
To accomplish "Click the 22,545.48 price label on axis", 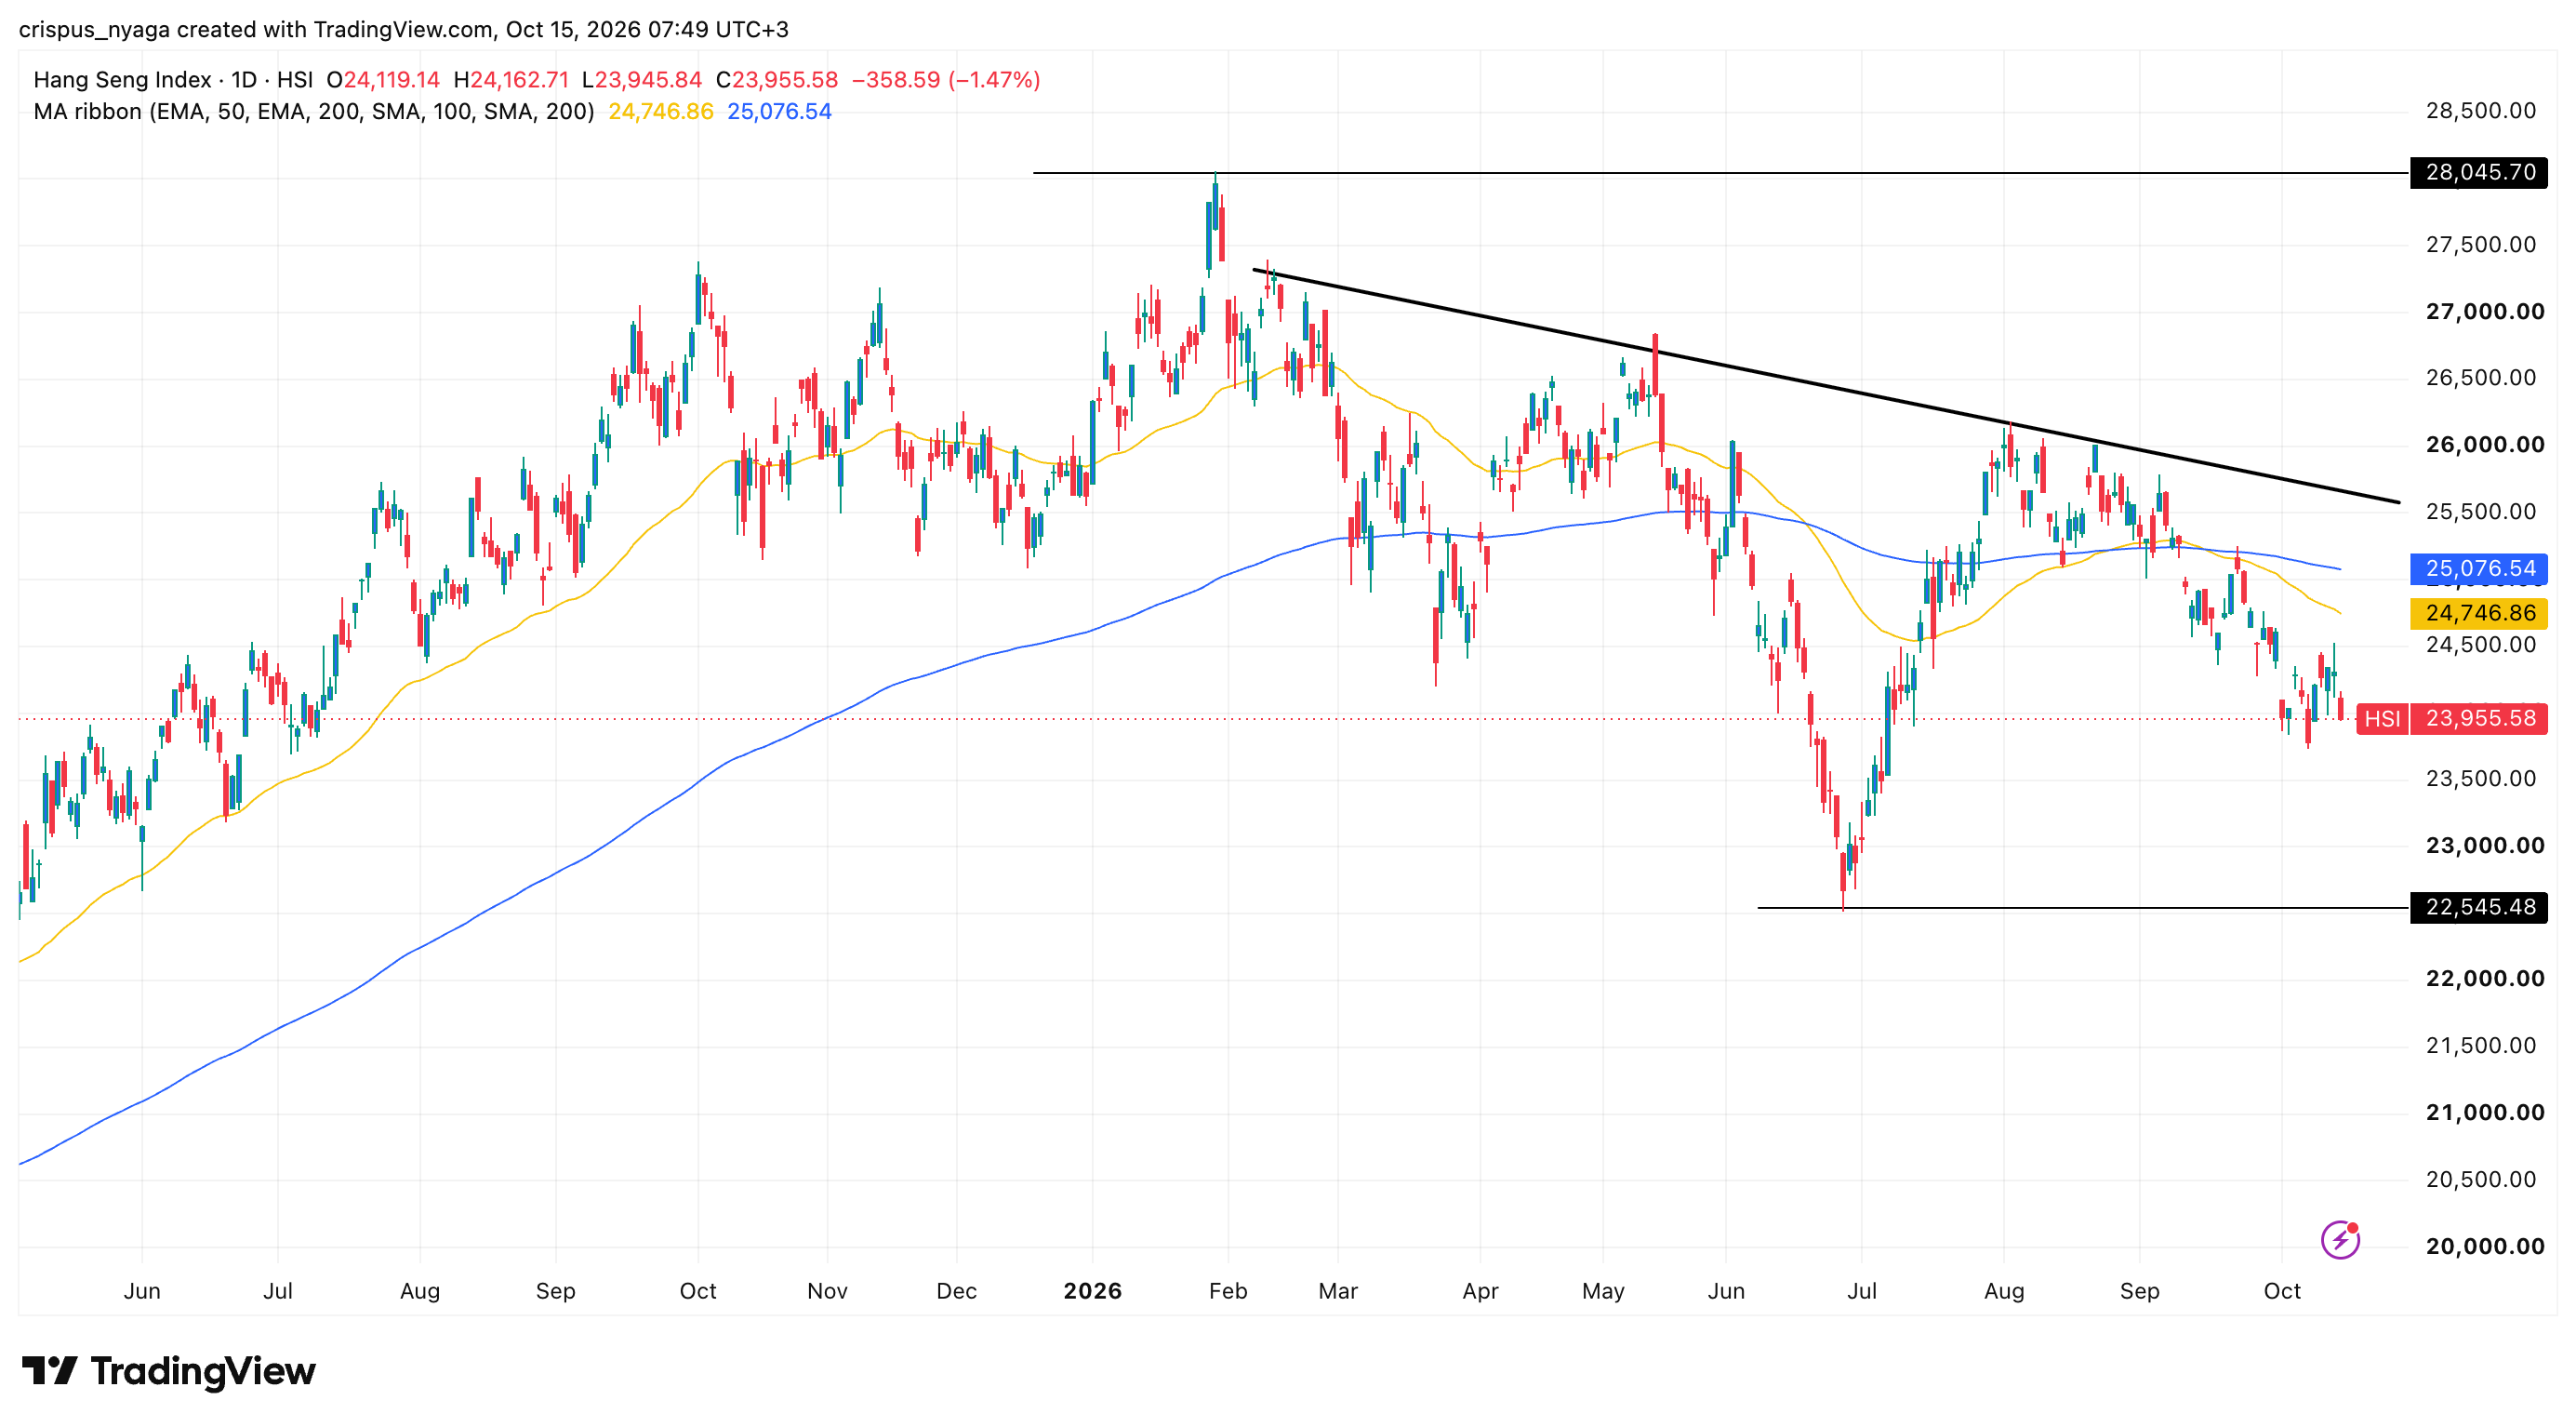I will tap(2479, 907).
